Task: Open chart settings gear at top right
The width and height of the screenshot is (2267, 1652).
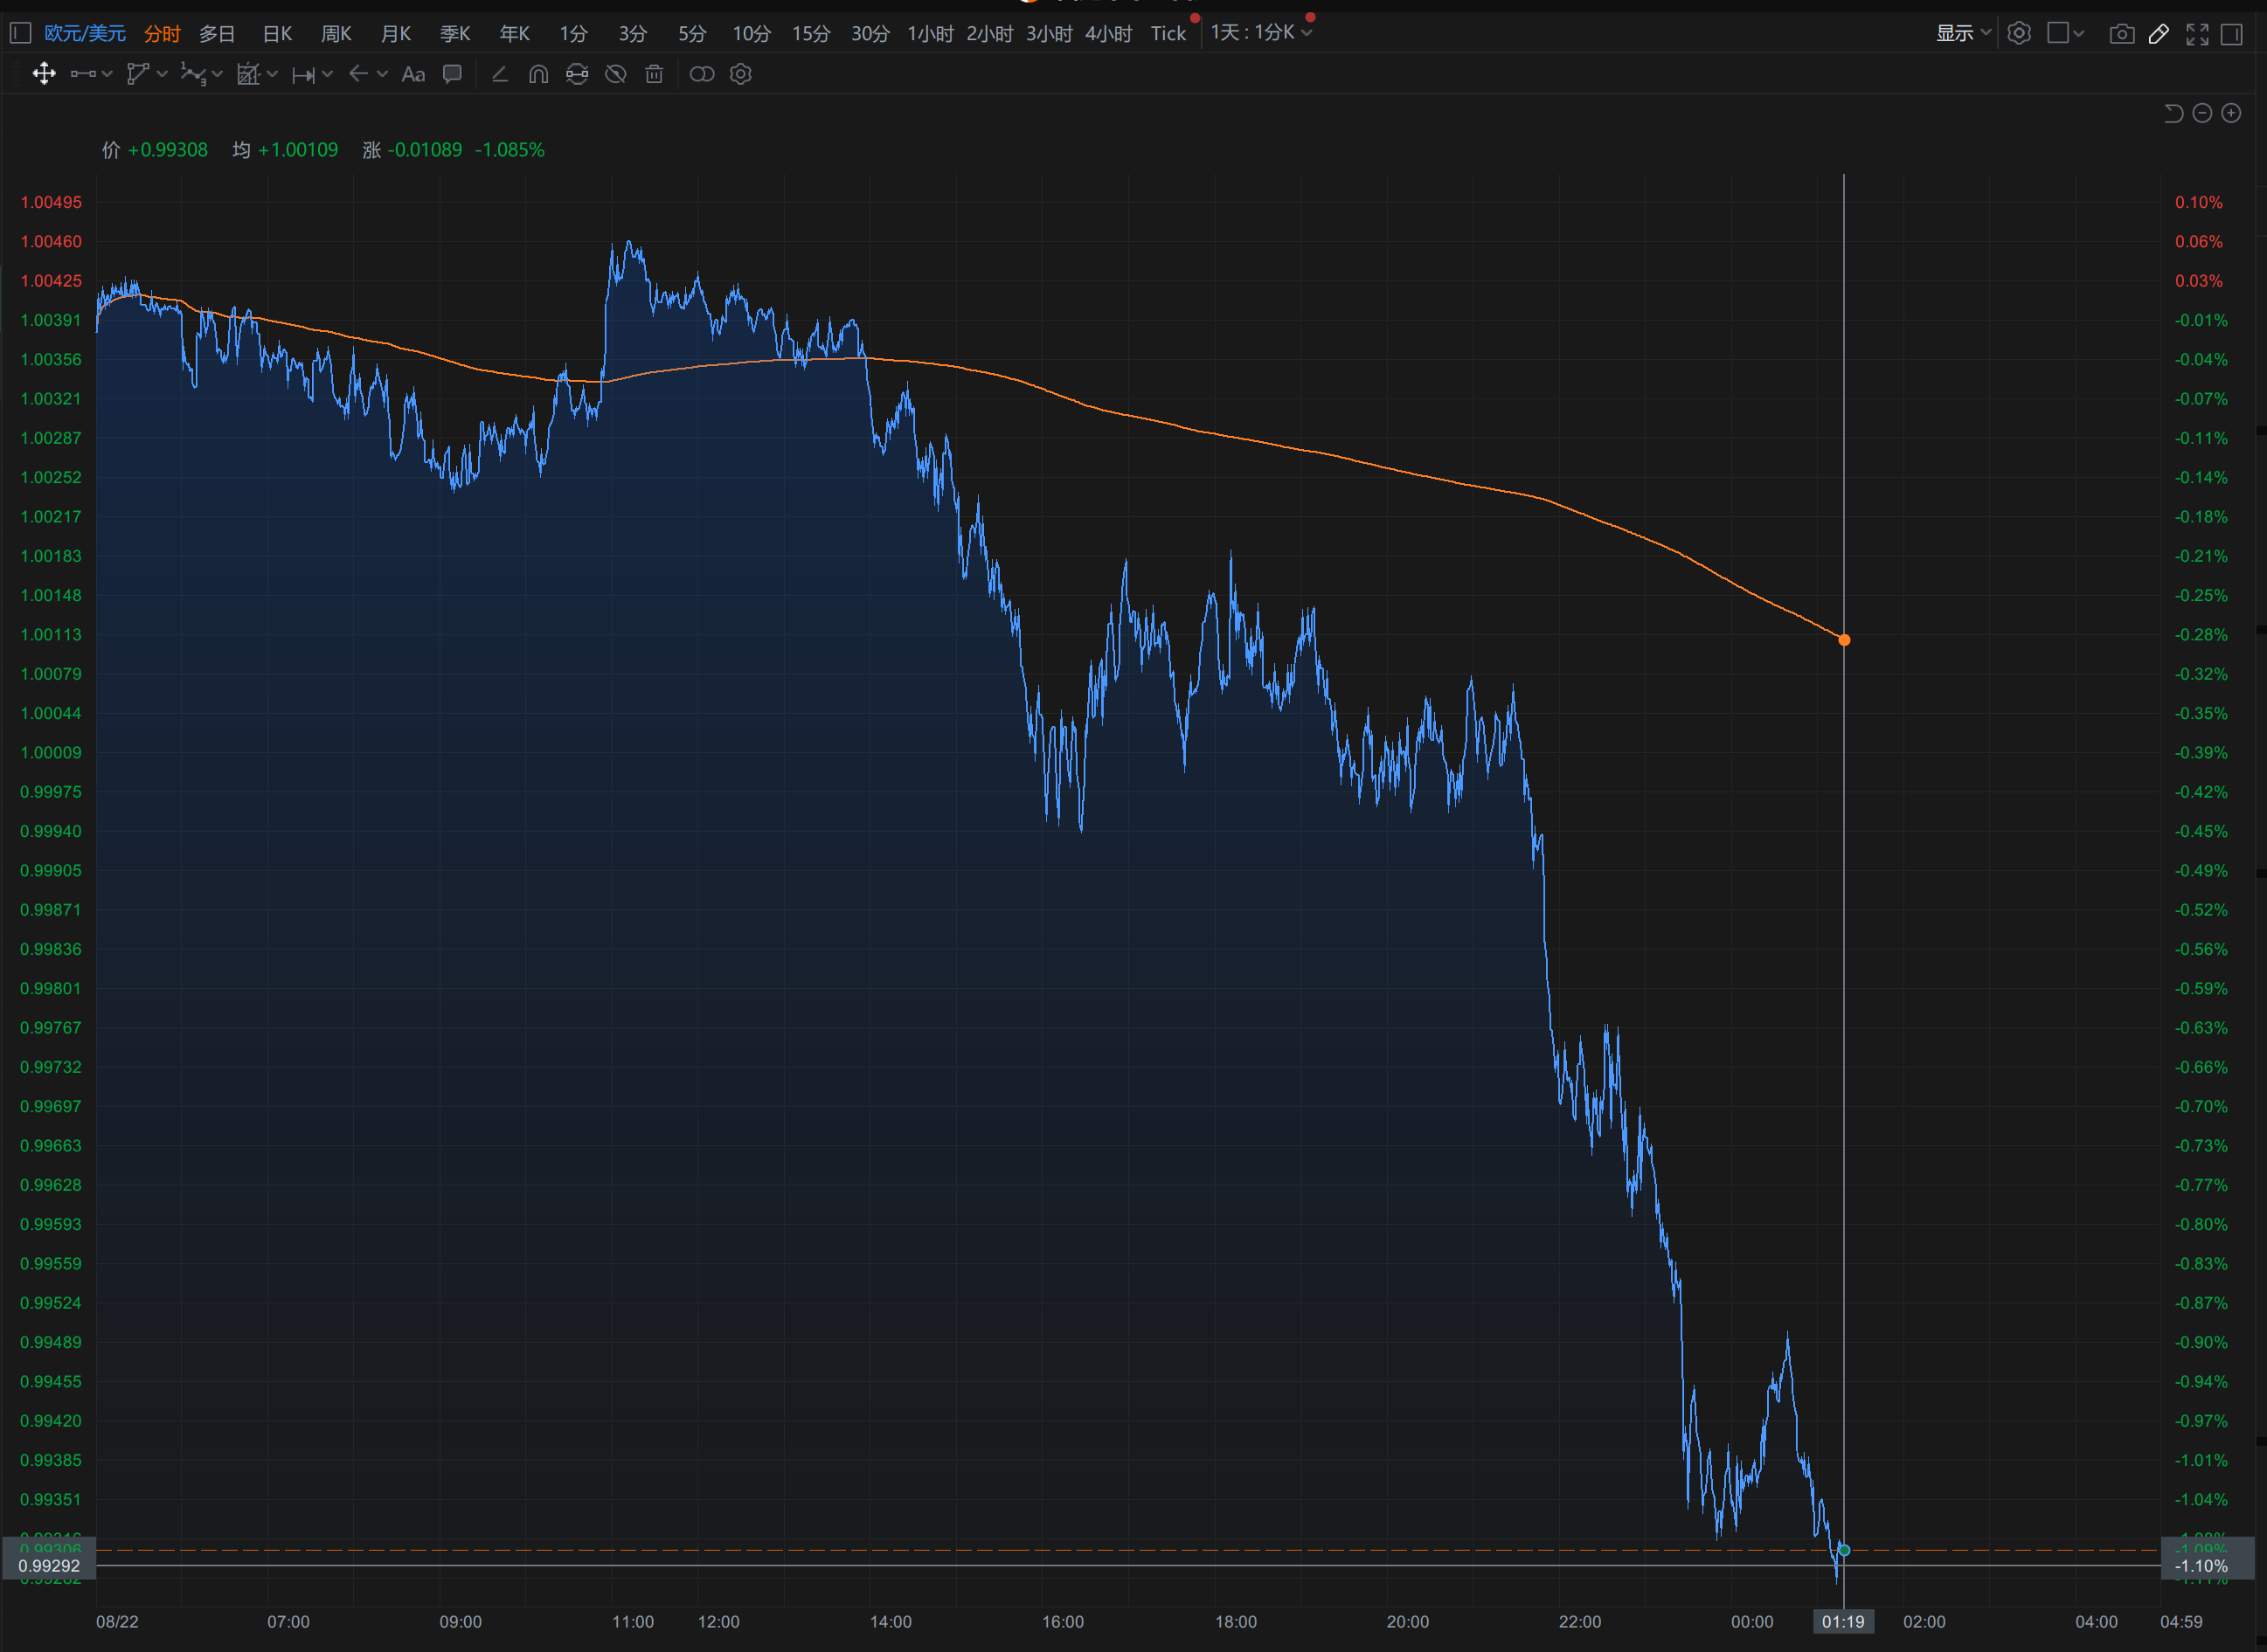Action: (x=2019, y=33)
